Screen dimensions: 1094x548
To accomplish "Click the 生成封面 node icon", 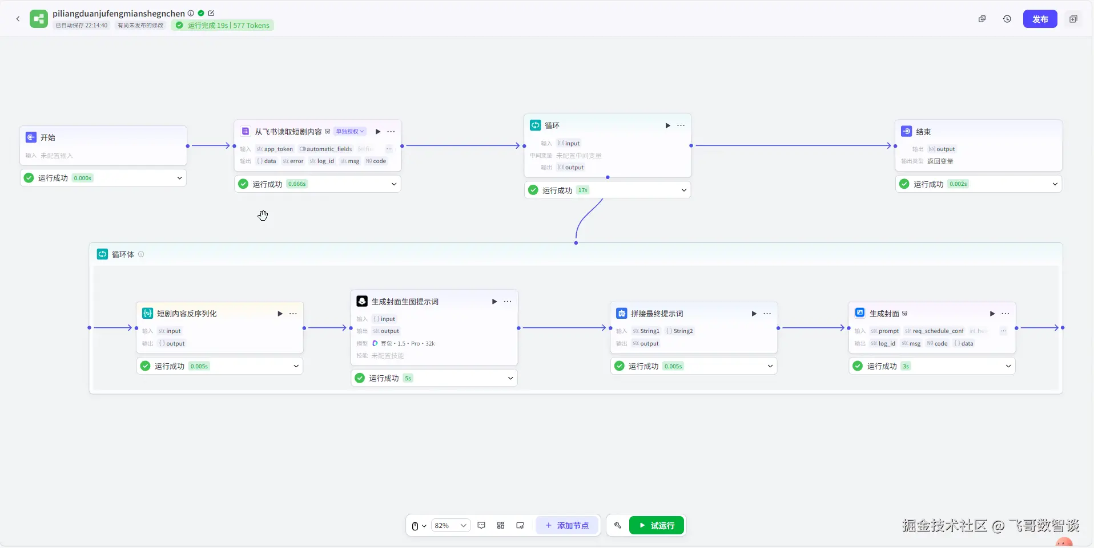I will pos(860,312).
